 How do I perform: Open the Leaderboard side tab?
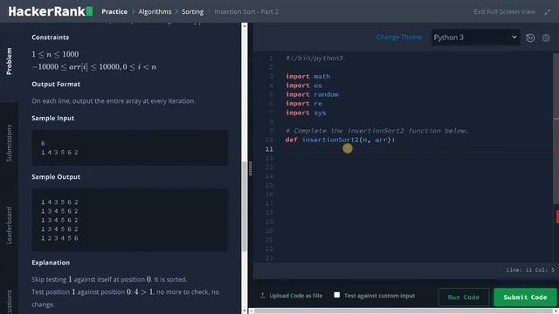[x=9, y=225]
